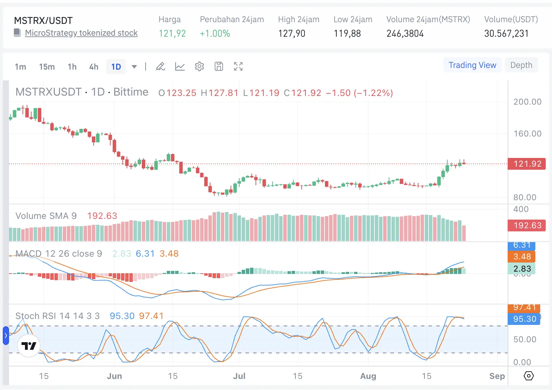552x390 pixels.
Task: Select the 1m timeframe
Action: tap(20, 67)
